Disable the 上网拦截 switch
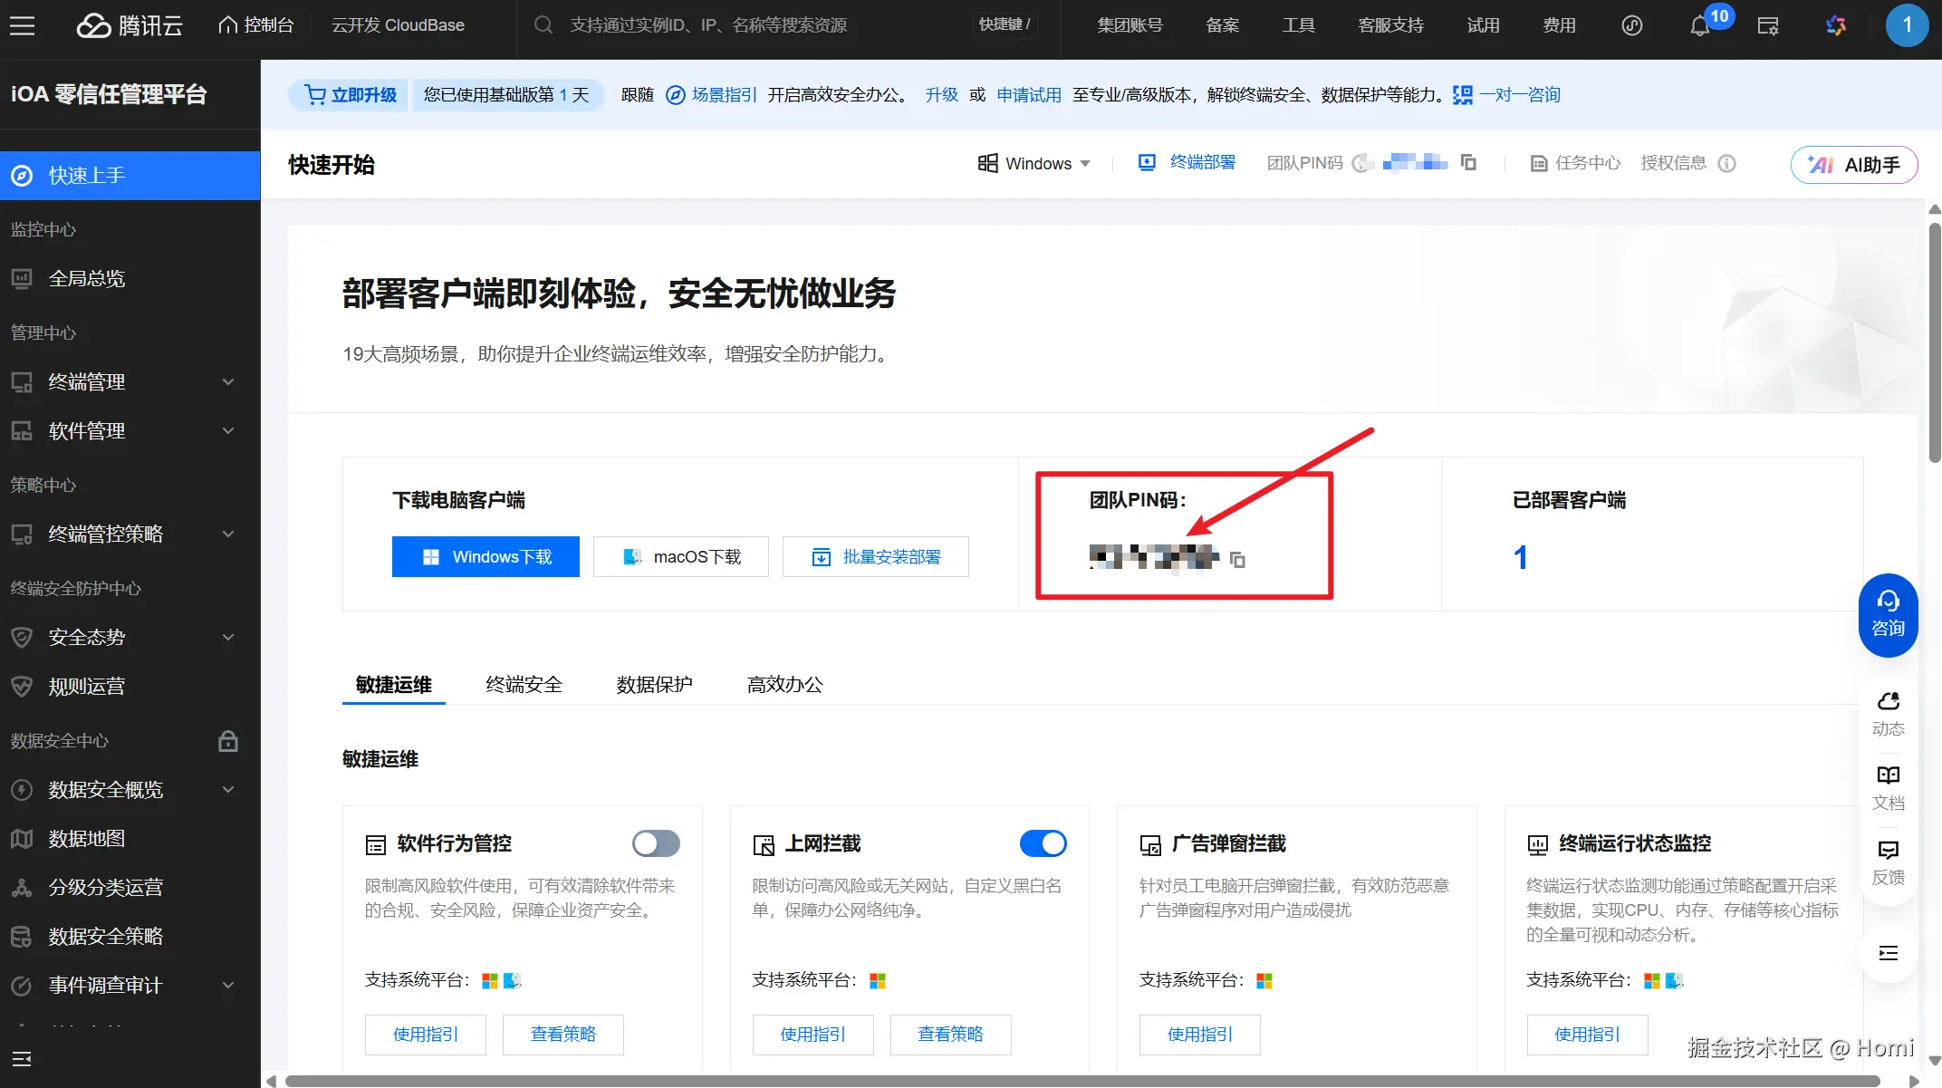The height and width of the screenshot is (1088, 1942). click(x=1043, y=843)
